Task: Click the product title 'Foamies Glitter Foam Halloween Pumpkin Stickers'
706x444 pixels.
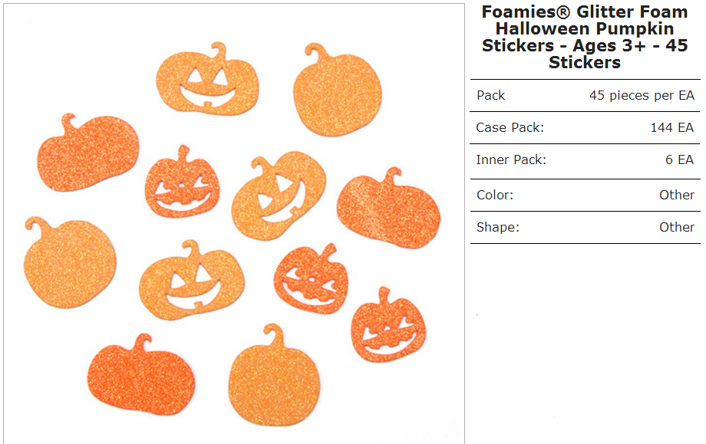Action: (585, 38)
